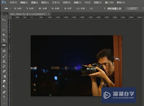
Task: Open the 图像(I) menu
Action: 35,3
